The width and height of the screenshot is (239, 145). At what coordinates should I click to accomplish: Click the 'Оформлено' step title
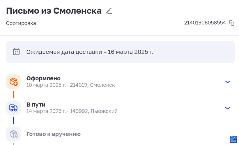(43, 78)
